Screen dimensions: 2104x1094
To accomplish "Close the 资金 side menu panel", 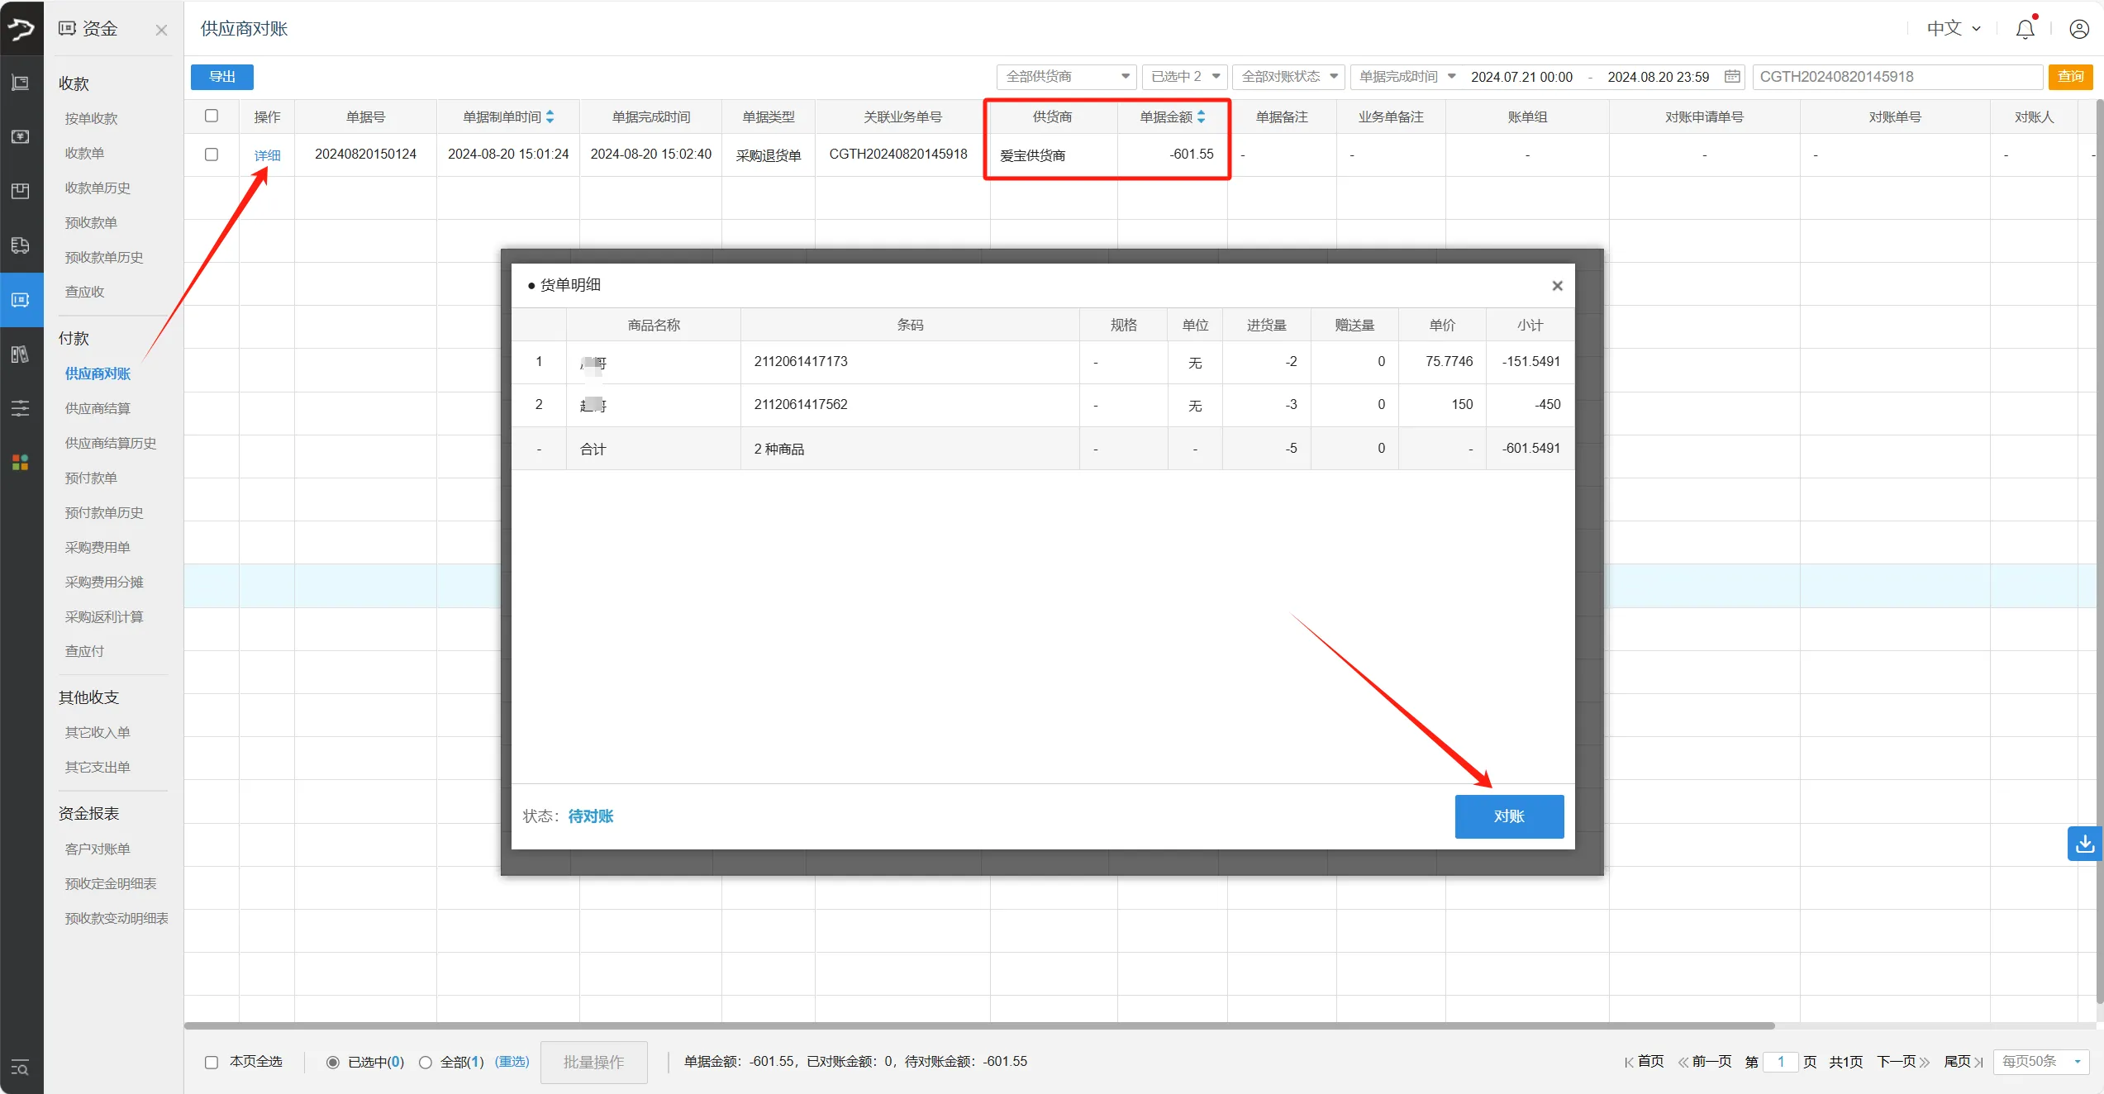I will (x=161, y=31).
